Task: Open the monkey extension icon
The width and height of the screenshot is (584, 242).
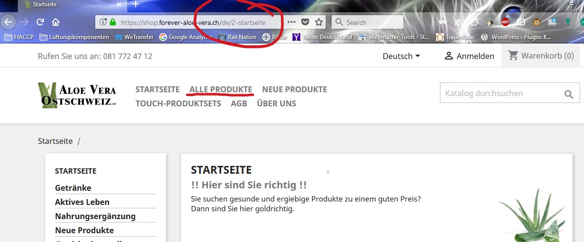Action: (537, 22)
